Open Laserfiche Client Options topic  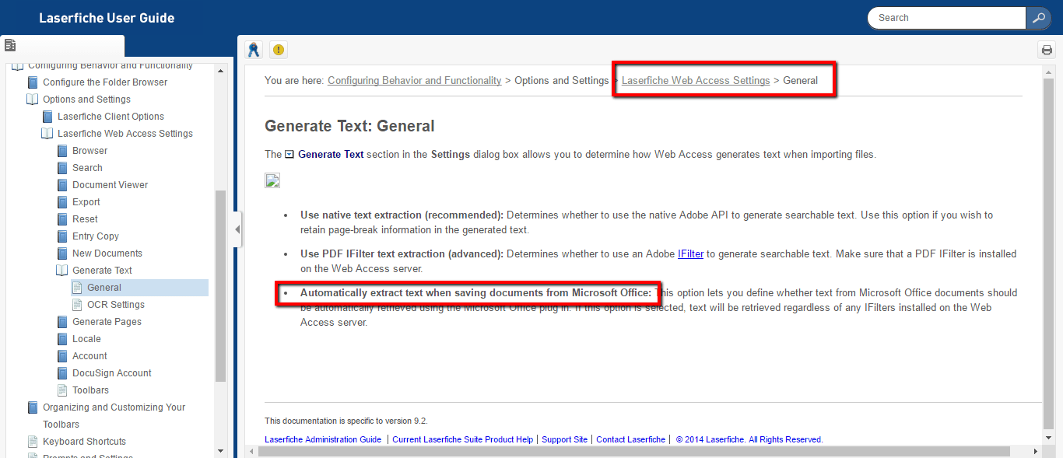(x=111, y=117)
